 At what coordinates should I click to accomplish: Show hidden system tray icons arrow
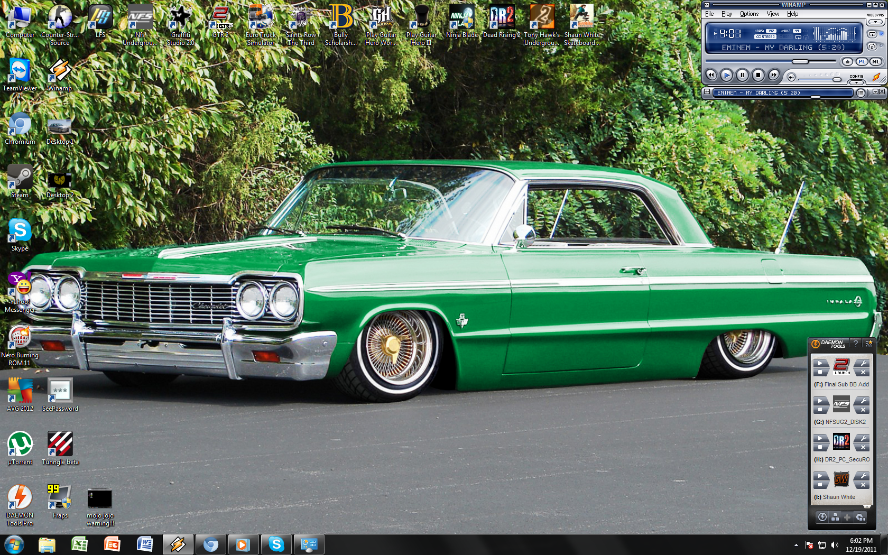[796, 545]
